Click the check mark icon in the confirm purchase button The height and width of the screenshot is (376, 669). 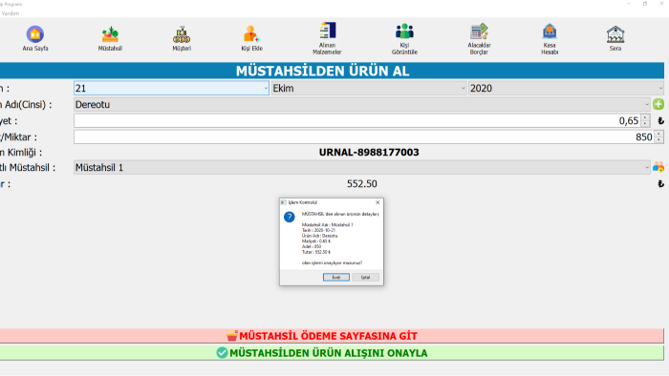(222, 352)
